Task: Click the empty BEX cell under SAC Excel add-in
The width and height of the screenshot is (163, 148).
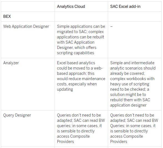Action: tap(135, 16)
